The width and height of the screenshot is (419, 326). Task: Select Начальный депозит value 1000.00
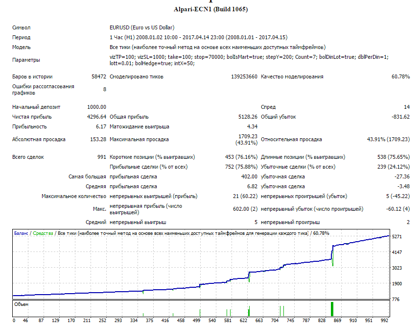click(96, 107)
